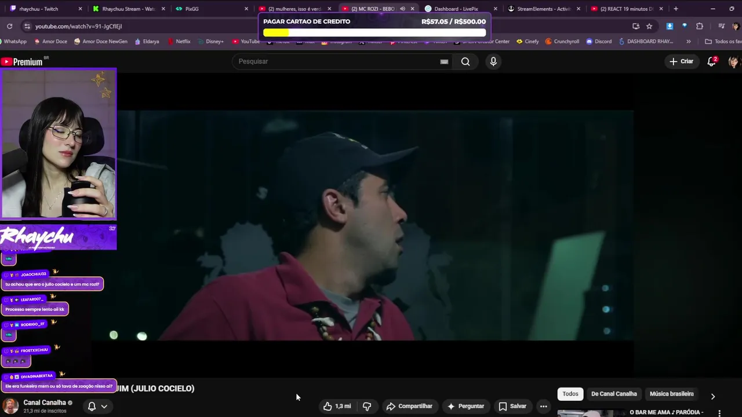
Task: Open the YouTube account avatar menu
Action: (x=734, y=61)
